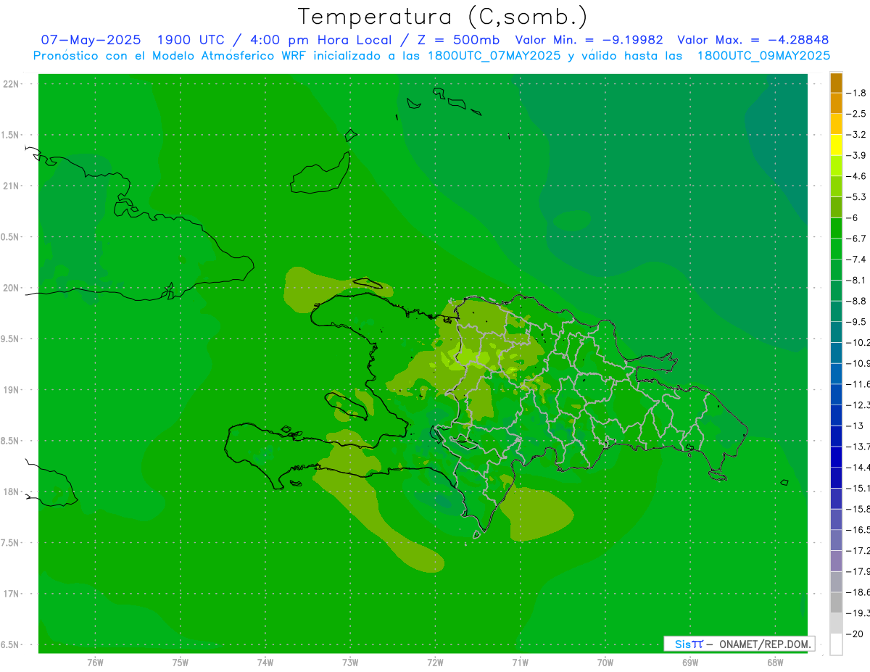The height and width of the screenshot is (672, 870).
Task: Click the "68W" longitude label
Action: click(775, 663)
